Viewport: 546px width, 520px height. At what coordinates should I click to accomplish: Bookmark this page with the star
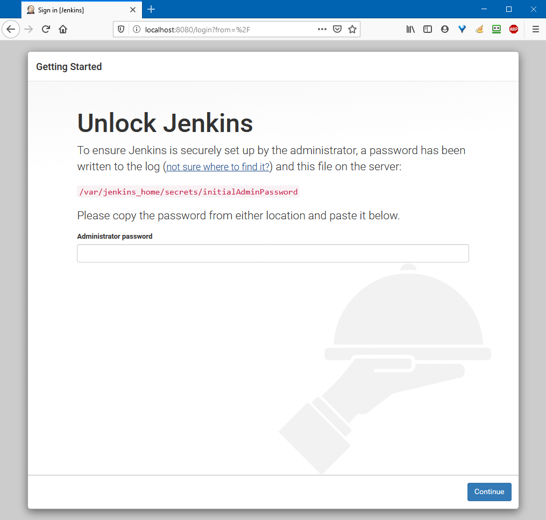pos(352,29)
